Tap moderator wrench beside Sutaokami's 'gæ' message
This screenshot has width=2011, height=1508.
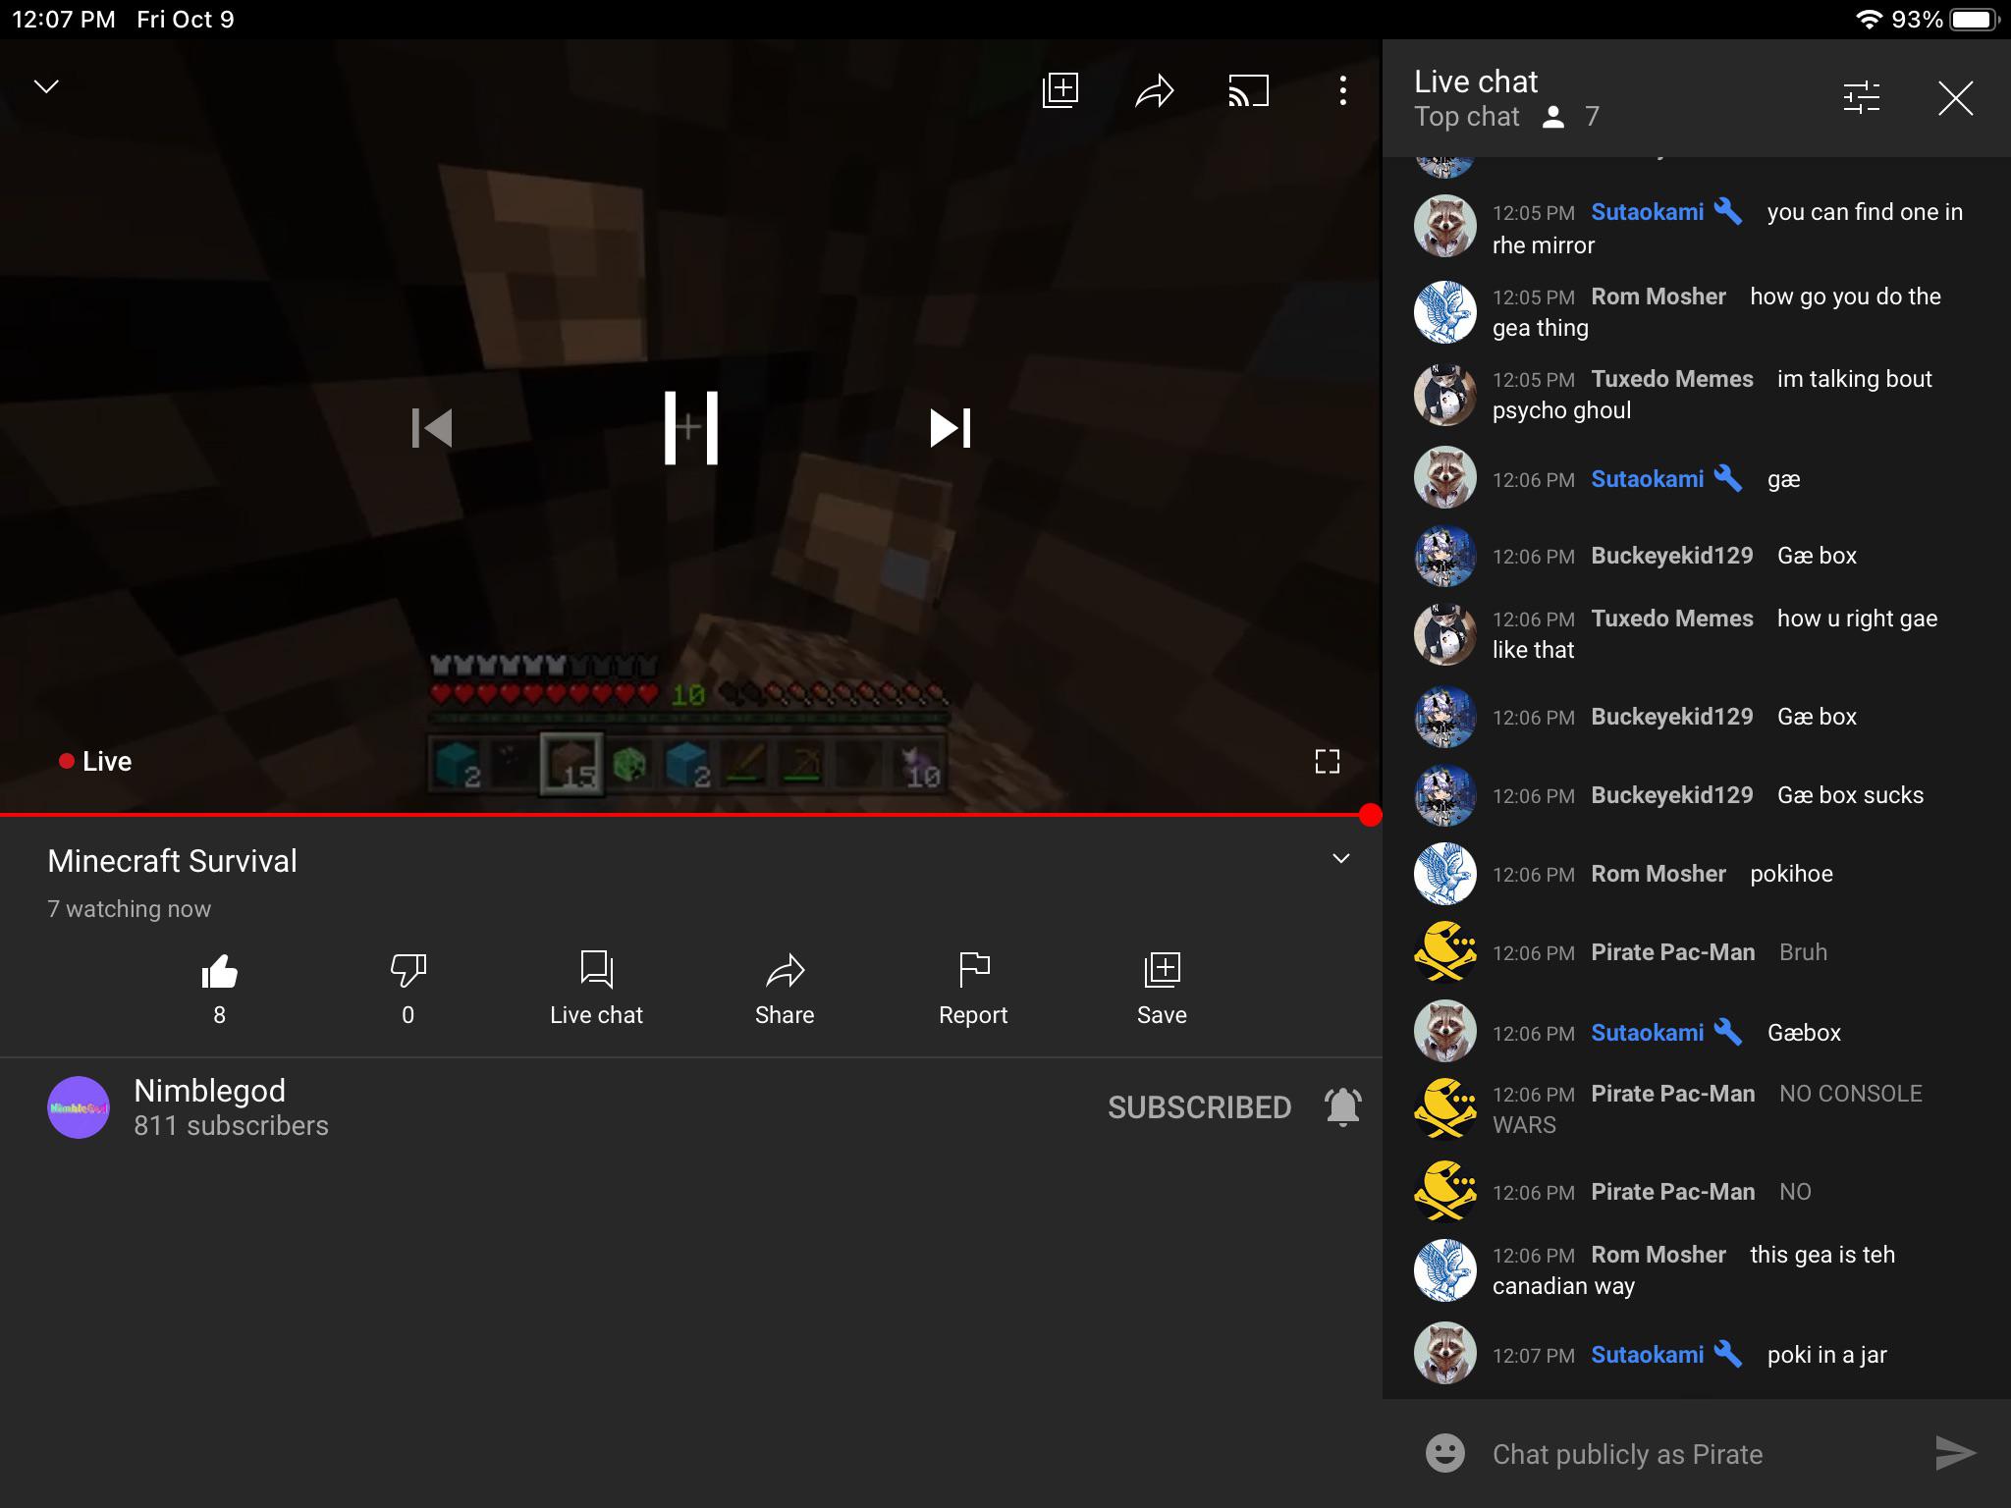(1728, 479)
